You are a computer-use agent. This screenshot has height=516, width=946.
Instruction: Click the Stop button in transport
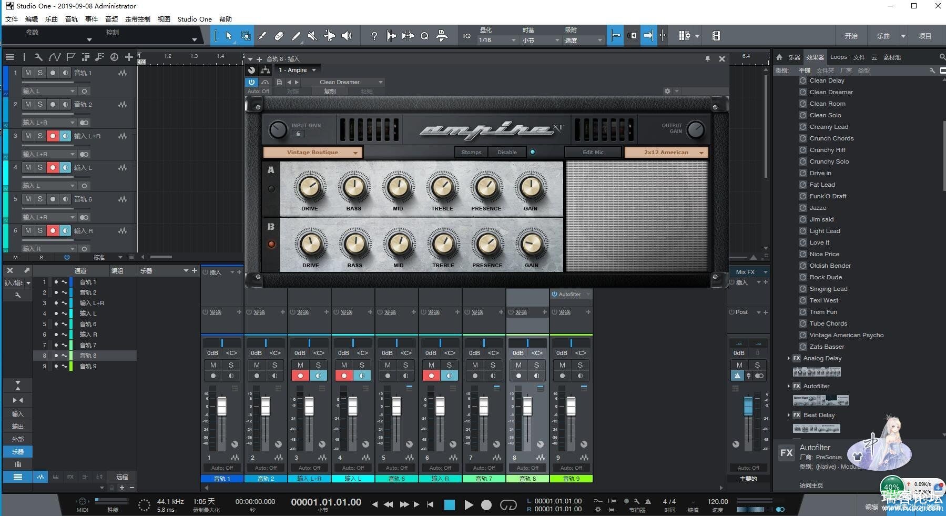coord(450,505)
